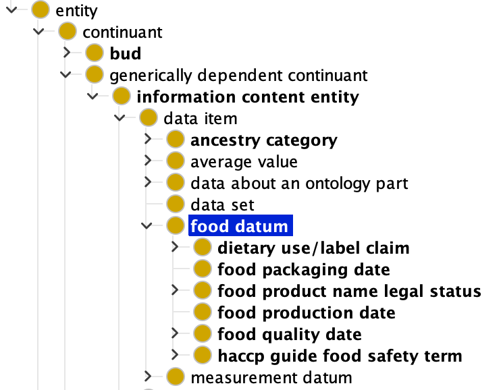Image resolution: width=501 pixels, height=390 pixels.
Task: Expand haccp guide food safety term
Action: coord(174,354)
